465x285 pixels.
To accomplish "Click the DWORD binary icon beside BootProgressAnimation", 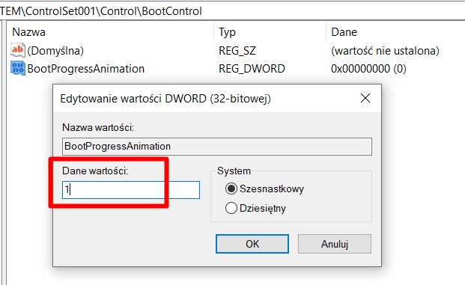I will (x=17, y=68).
